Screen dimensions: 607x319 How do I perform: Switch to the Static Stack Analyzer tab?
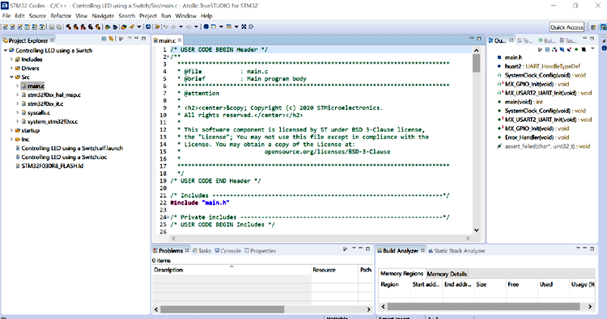pos(456,250)
